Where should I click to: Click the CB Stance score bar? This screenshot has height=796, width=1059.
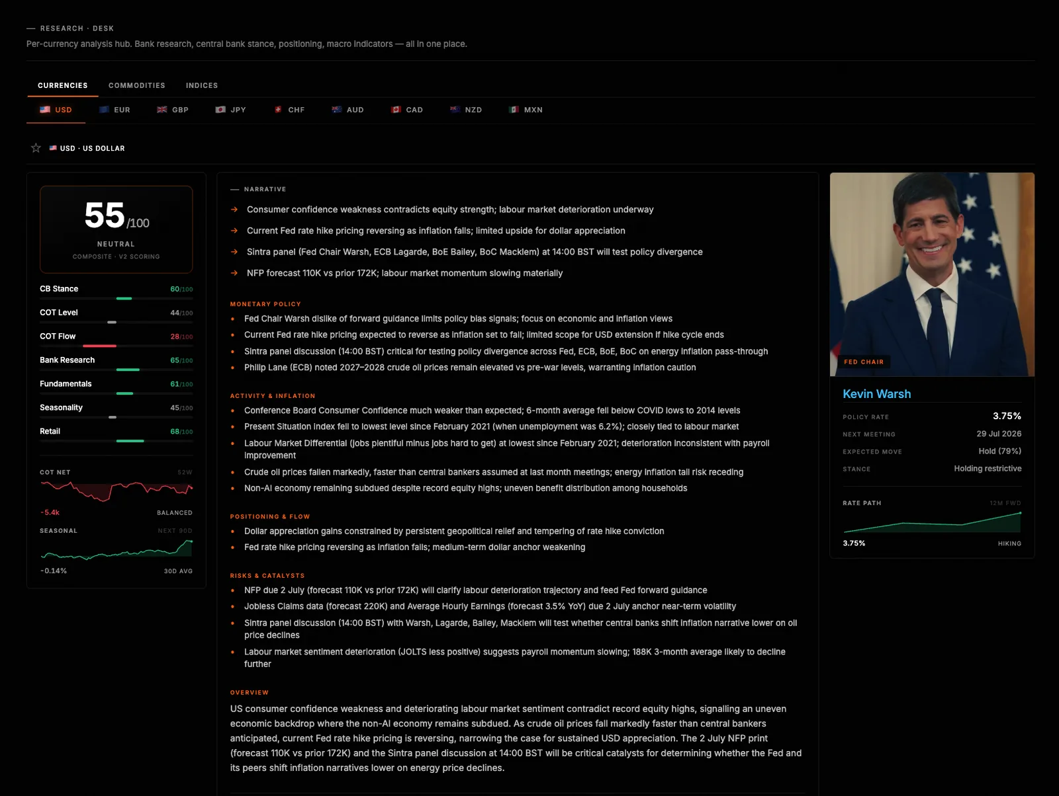(116, 299)
